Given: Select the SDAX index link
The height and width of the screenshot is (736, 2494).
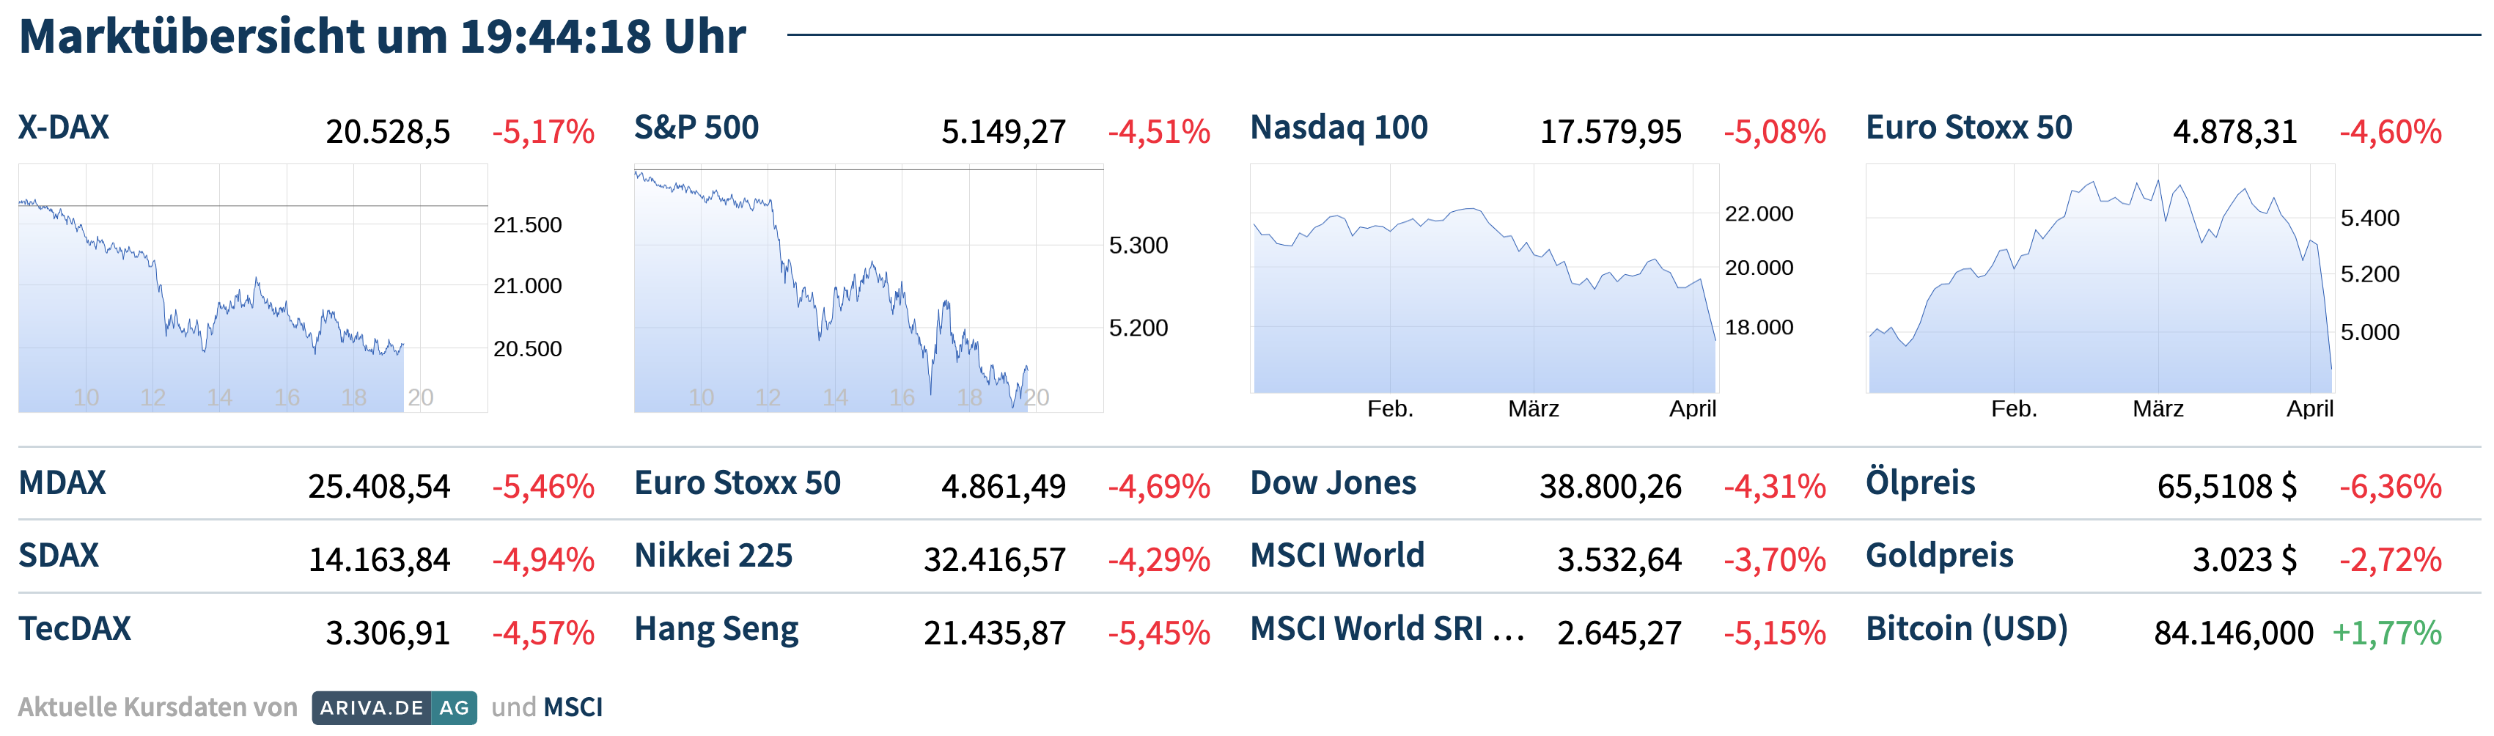Looking at the screenshot, I should (x=59, y=556).
